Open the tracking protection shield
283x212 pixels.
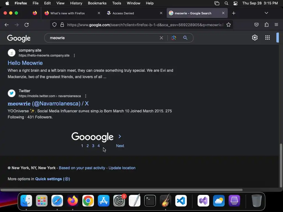click(54, 25)
